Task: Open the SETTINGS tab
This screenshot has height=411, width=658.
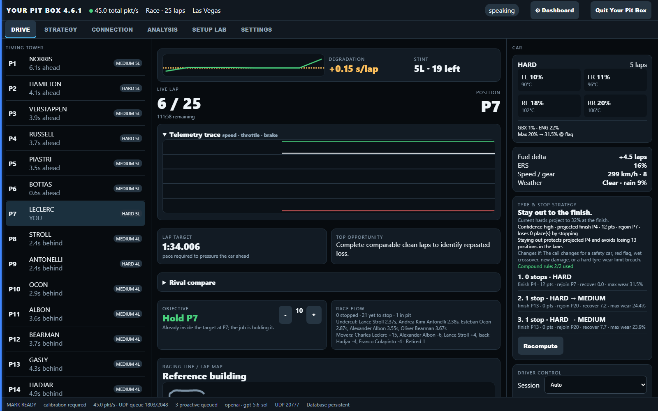Action: (256, 30)
